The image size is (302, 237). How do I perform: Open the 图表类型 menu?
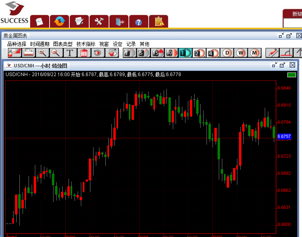click(x=63, y=44)
